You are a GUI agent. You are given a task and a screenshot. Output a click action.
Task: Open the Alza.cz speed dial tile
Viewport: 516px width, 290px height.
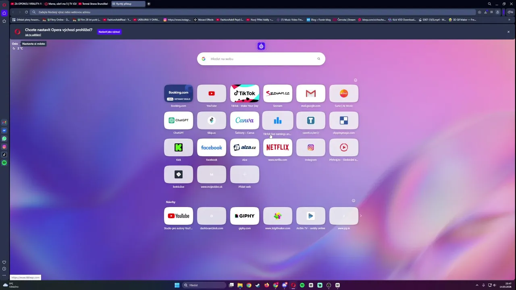[x=244, y=147]
